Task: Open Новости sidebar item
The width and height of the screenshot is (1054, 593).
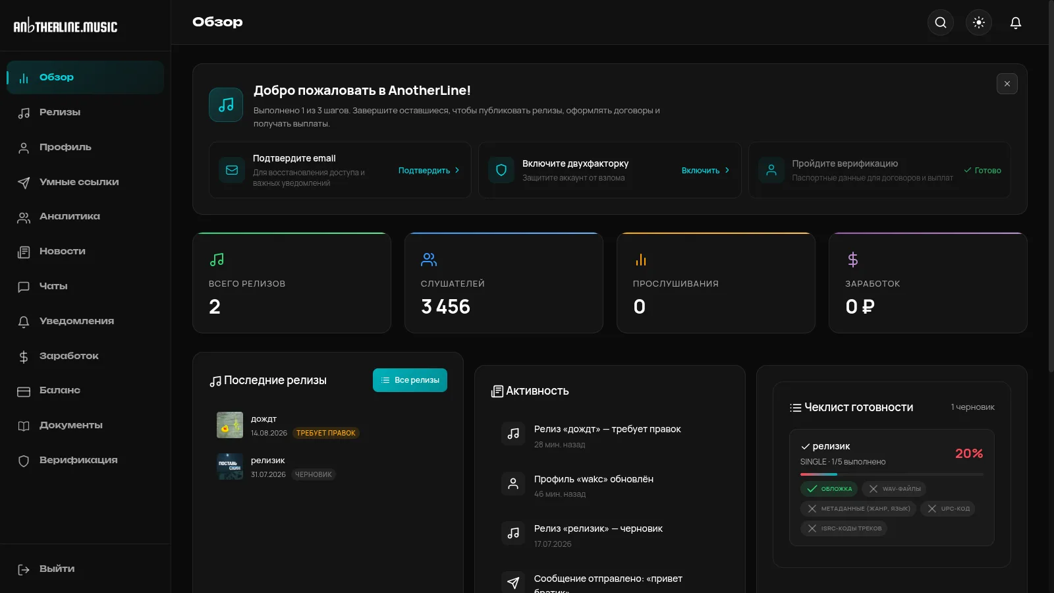Action: click(86, 251)
